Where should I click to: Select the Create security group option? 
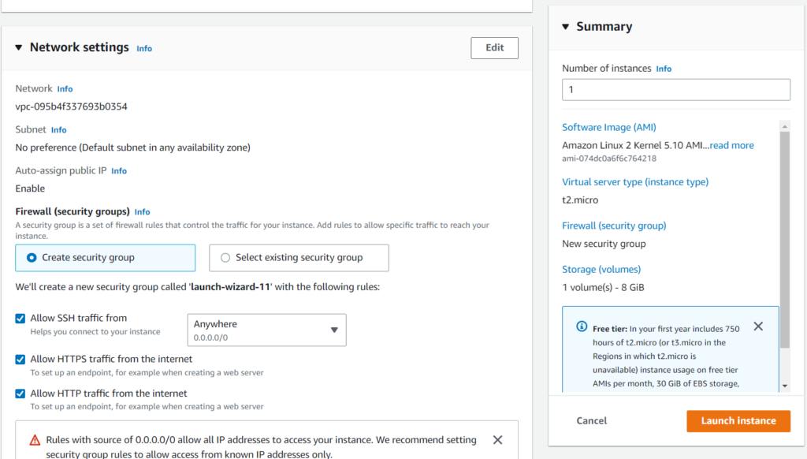coord(32,257)
